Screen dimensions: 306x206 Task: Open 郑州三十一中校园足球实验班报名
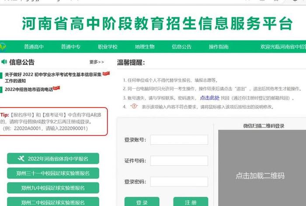point(53,173)
